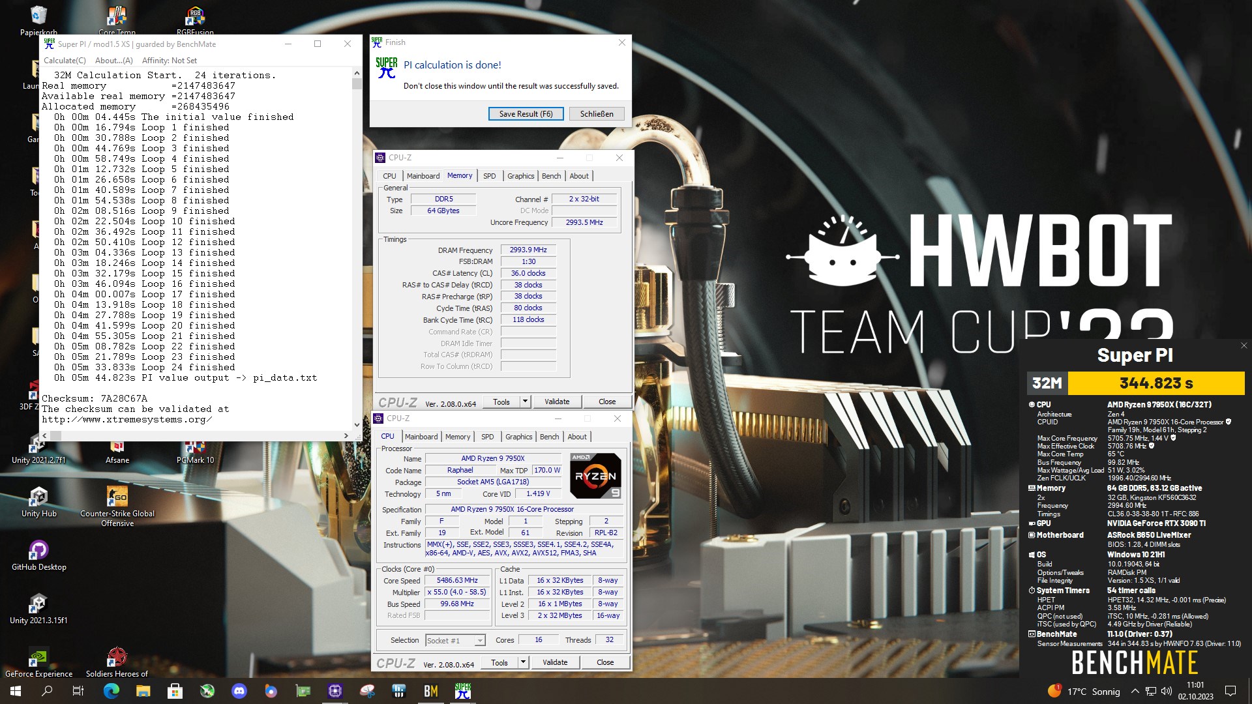Click Tools button in lower CPU-Z window

tap(499, 662)
